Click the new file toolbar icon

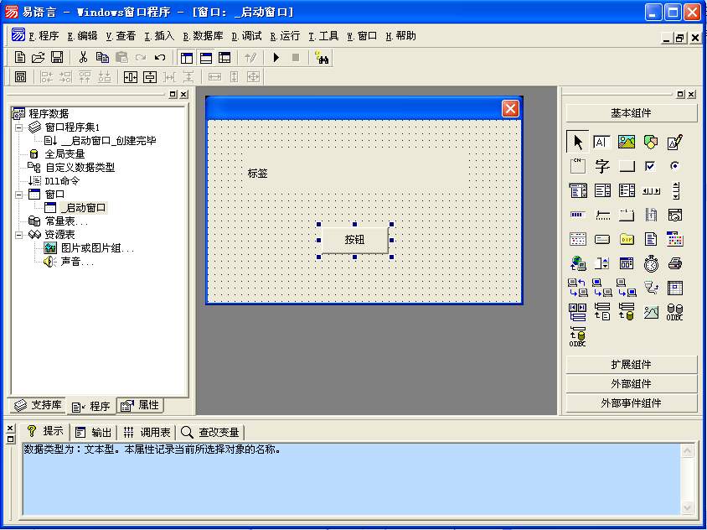tap(20, 57)
